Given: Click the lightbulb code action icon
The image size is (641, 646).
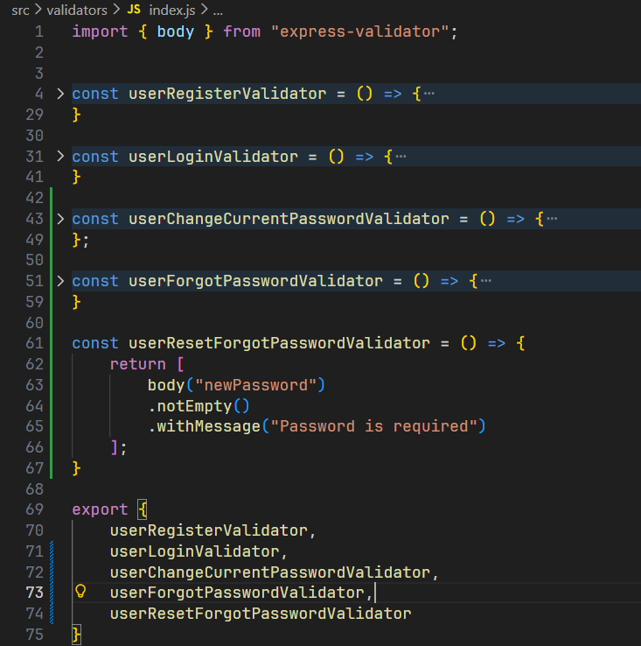Looking at the screenshot, I should tap(80, 591).
